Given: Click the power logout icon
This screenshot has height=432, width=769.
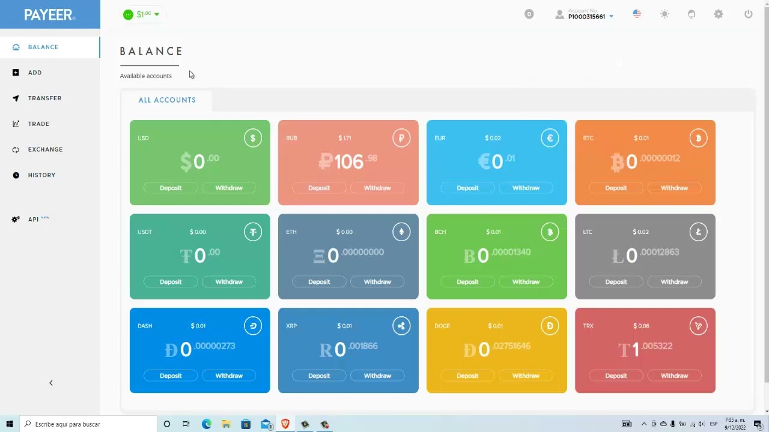Looking at the screenshot, I should 748,14.
